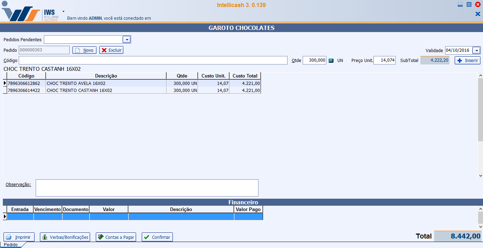
Task: Click the highlighted blank Financeiro row
Action: [135, 217]
